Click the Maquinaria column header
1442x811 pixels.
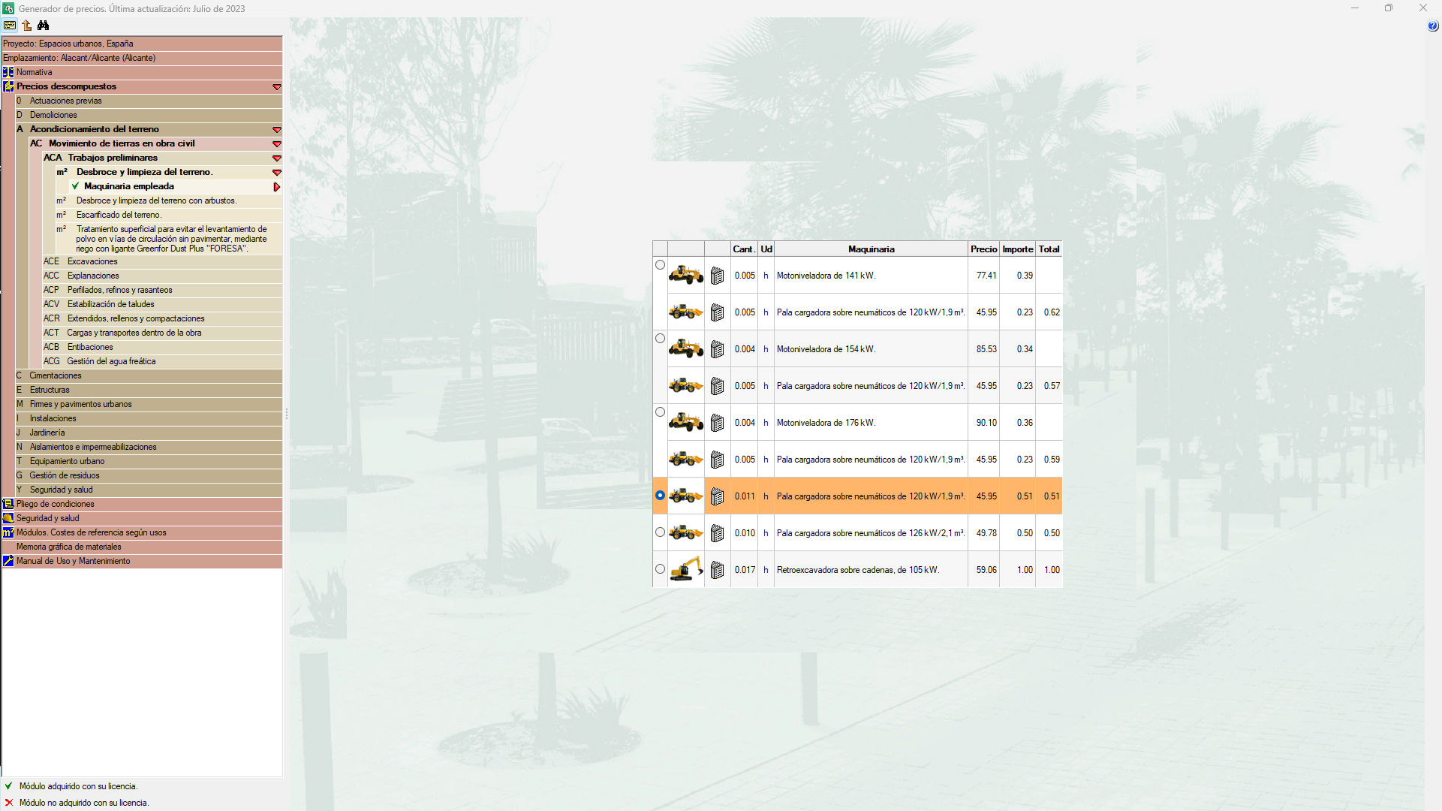coord(871,249)
